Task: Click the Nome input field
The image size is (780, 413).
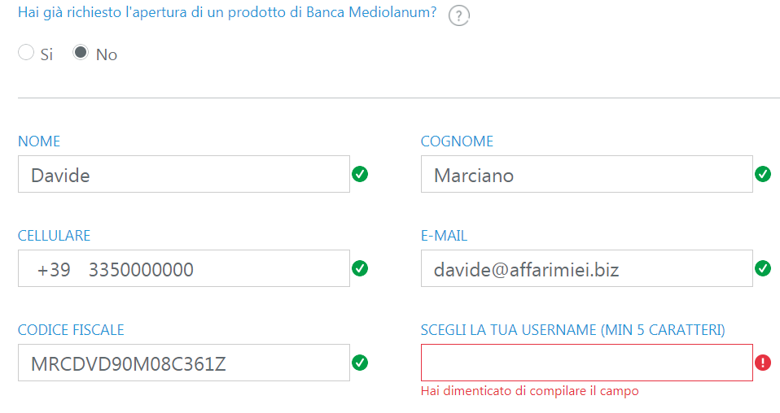Action: pos(183,174)
